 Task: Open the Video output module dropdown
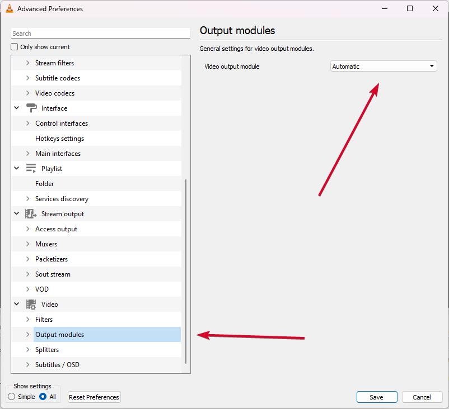(383, 66)
